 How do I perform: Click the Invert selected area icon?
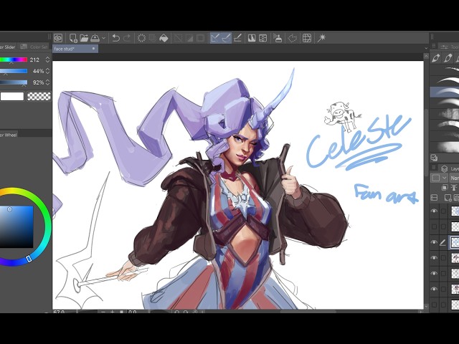189,38
